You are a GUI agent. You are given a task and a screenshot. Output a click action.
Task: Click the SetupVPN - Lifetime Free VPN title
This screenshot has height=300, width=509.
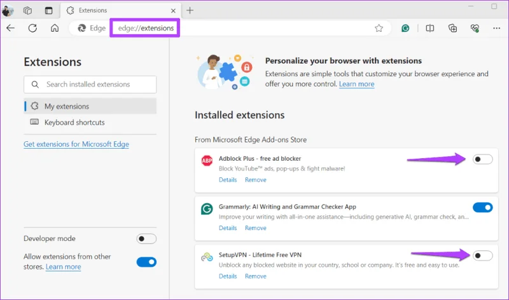[x=260, y=255]
